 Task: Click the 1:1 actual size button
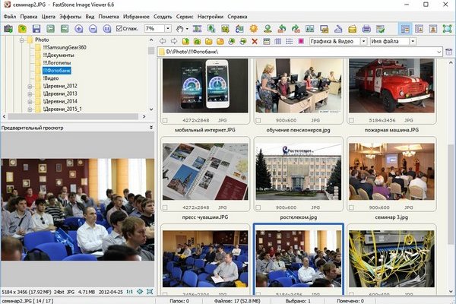click(x=128, y=291)
